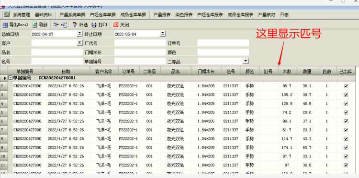Open the 二等品 filter dropdown
This screenshot has height=178, width=359.
[246, 61]
